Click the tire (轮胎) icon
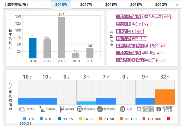Image resolution: width=181 pixels, height=128 pixels. [122, 109]
